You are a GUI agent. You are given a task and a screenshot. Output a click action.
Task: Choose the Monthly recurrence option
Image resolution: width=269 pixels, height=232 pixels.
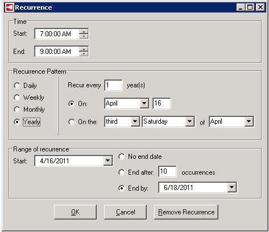pyautogui.click(x=17, y=109)
